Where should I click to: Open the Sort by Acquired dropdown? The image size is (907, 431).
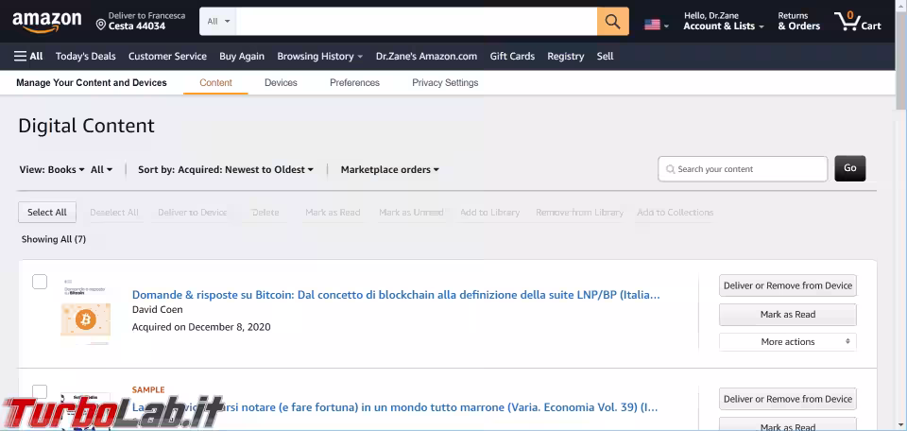226,169
